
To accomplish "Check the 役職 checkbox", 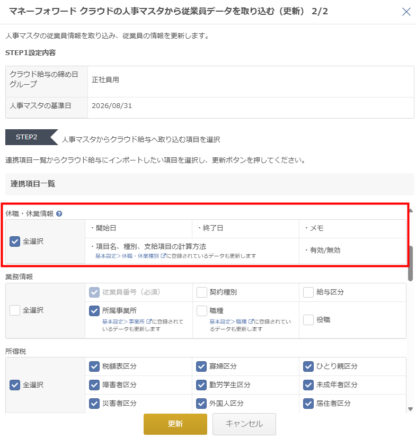I will coord(308,320).
